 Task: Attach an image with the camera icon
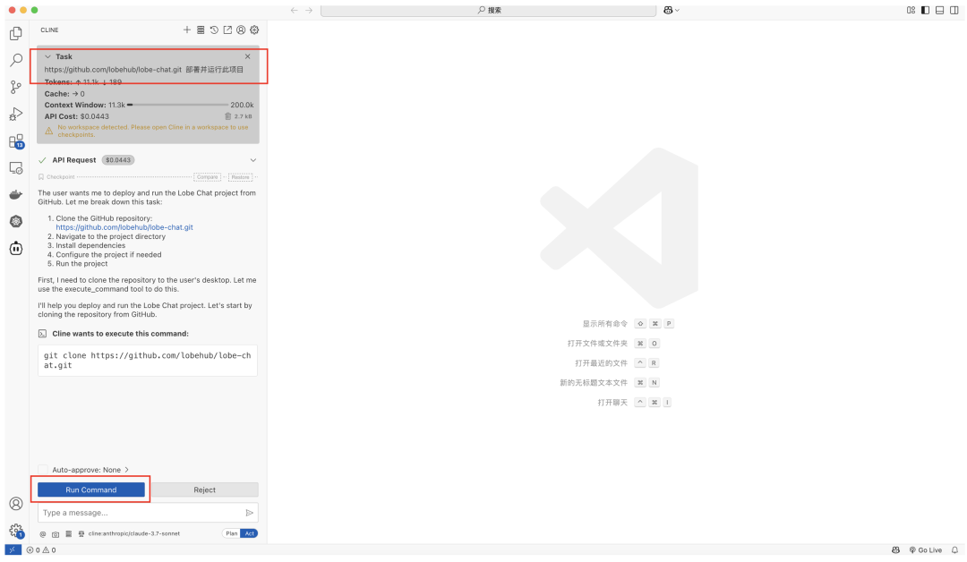[x=56, y=533]
